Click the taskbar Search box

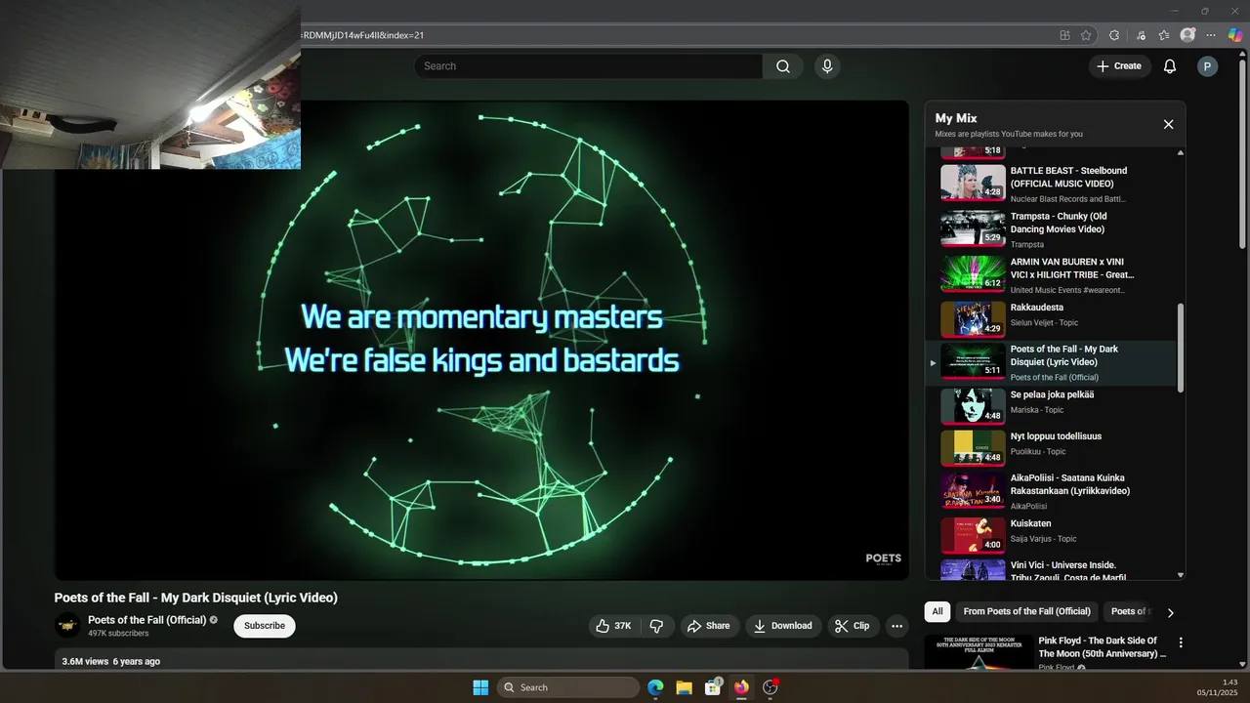(568, 687)
